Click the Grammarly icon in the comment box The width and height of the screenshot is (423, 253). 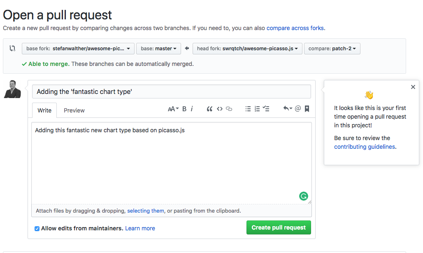pyautogui.click(x=304, y=196)
